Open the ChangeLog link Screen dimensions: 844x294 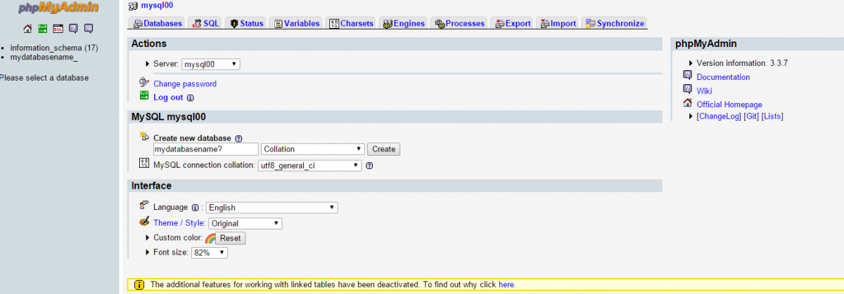coord(719,116)
